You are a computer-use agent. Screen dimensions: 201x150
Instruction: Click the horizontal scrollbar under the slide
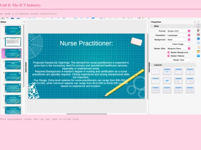[87, 114]
